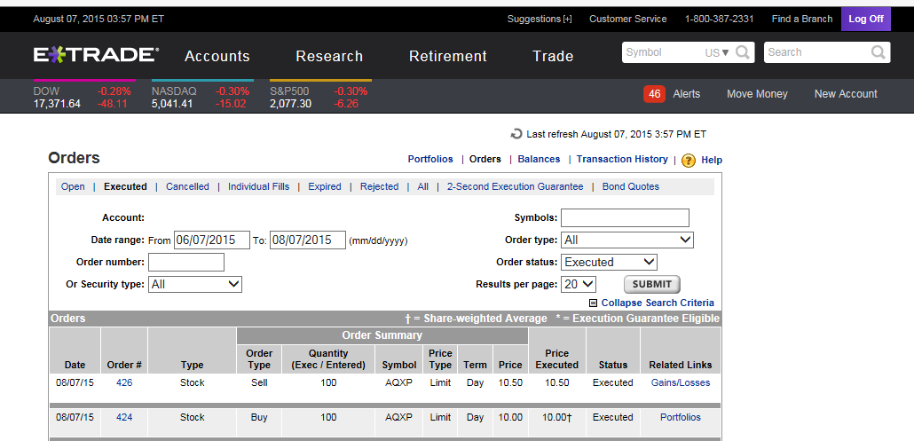Image resolution: width=914 pixels, height=441 pixels.
Task: Change the Results per page dropdown
Action: click(578, 284)
